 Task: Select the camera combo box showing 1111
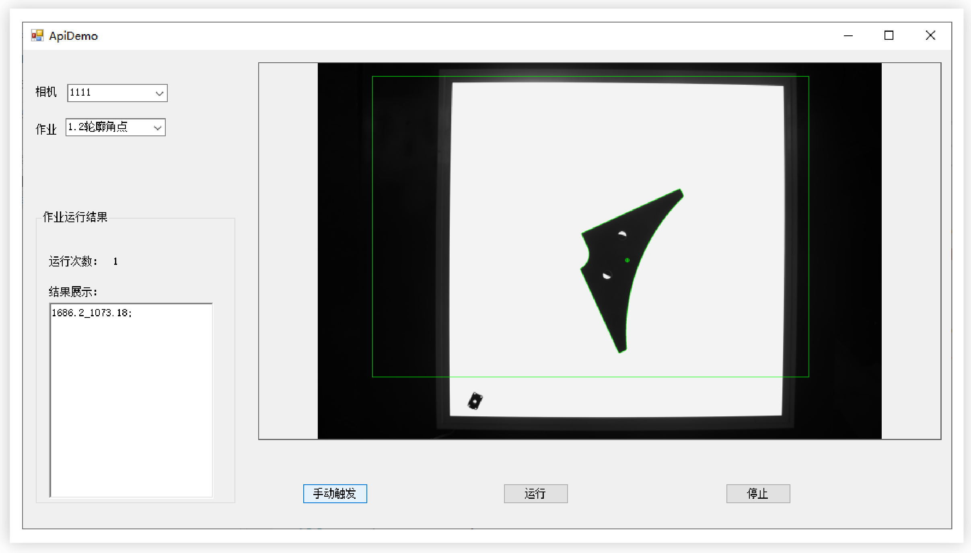point(111,93)
